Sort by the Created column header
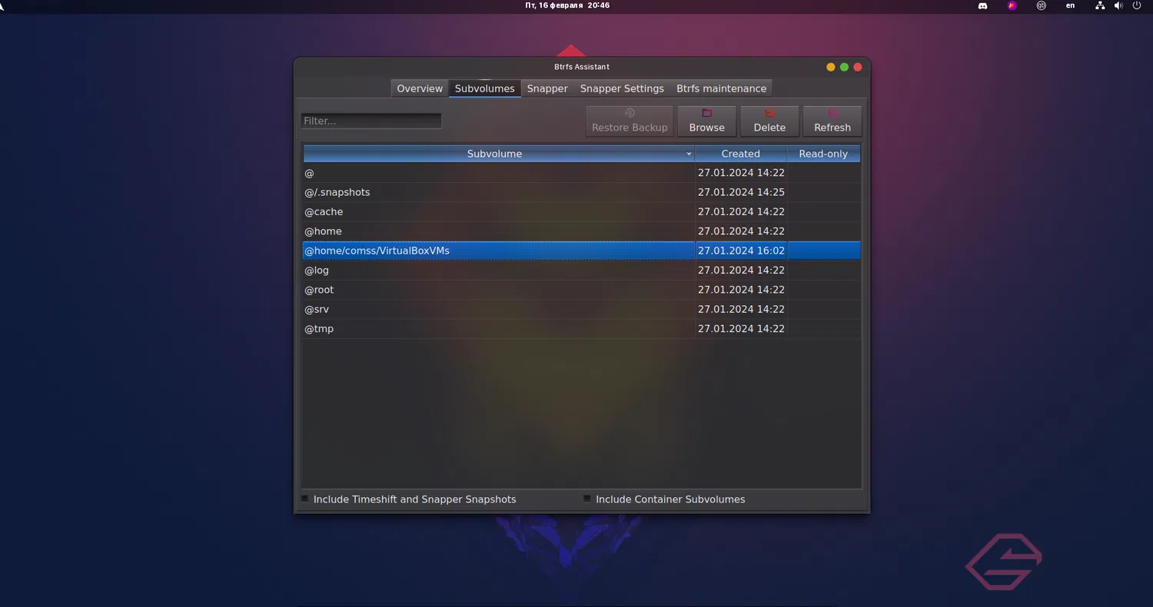 pos(741,154)
